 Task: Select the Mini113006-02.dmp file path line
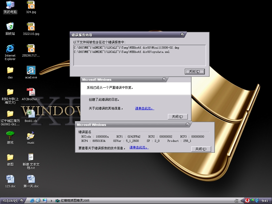[126, 48]
